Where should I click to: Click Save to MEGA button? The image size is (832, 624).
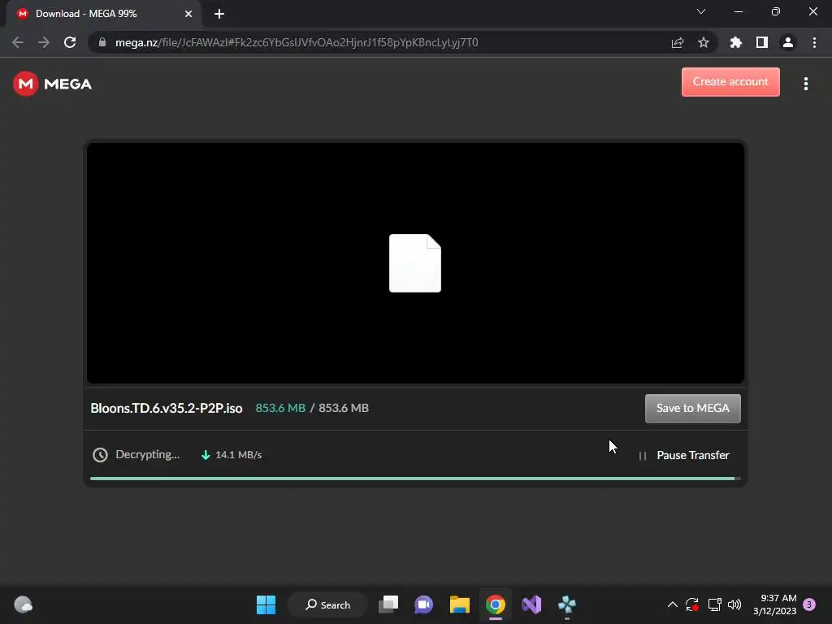[692, 408]
